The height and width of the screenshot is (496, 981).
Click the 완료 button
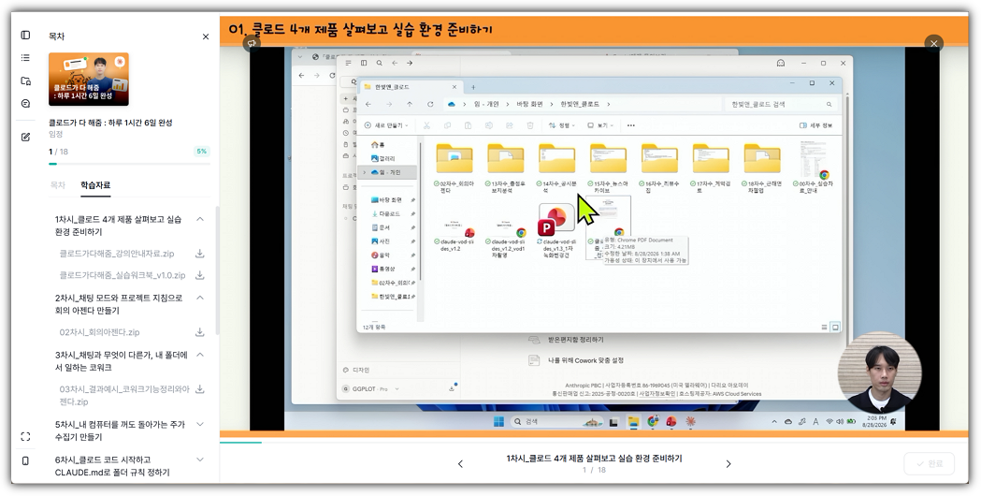tap(929, 464)
